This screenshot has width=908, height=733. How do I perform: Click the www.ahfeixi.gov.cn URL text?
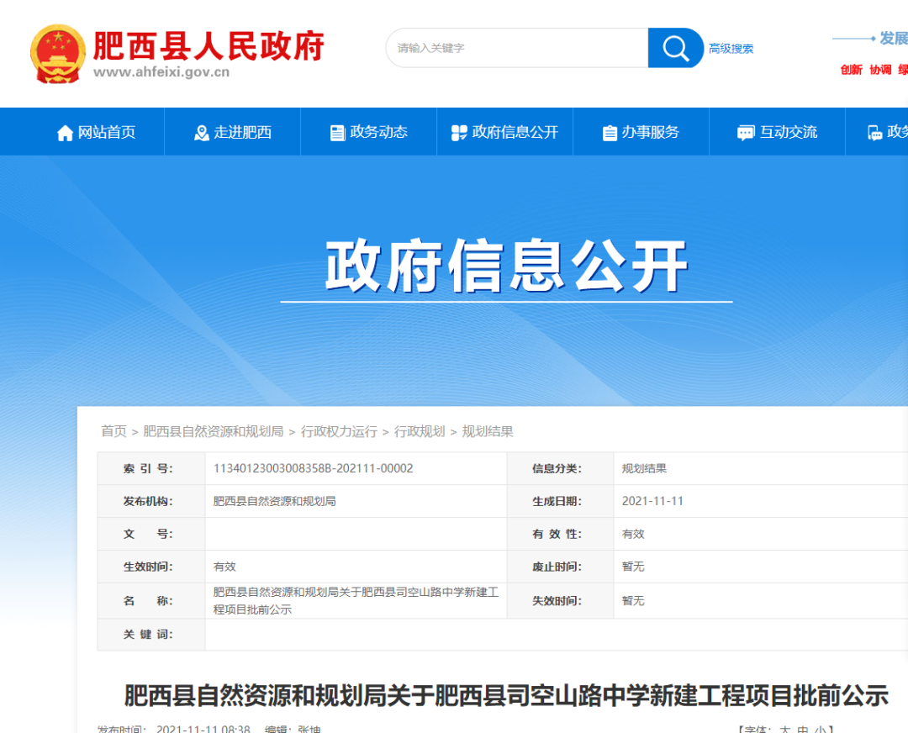[x=161, y=71]
